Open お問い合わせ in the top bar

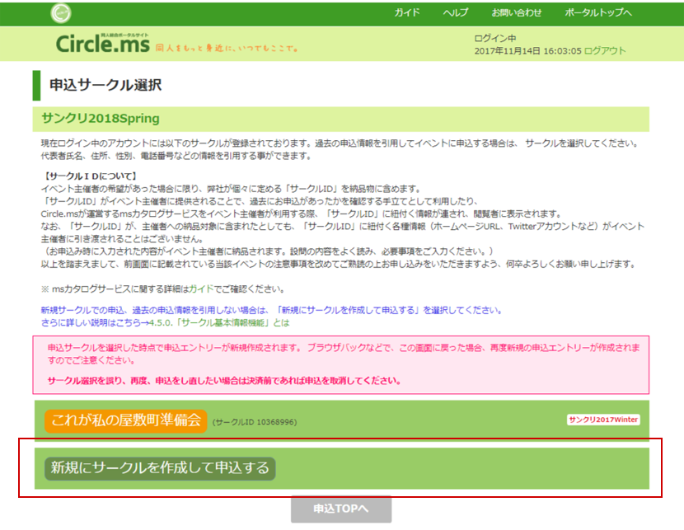point(517,12)
